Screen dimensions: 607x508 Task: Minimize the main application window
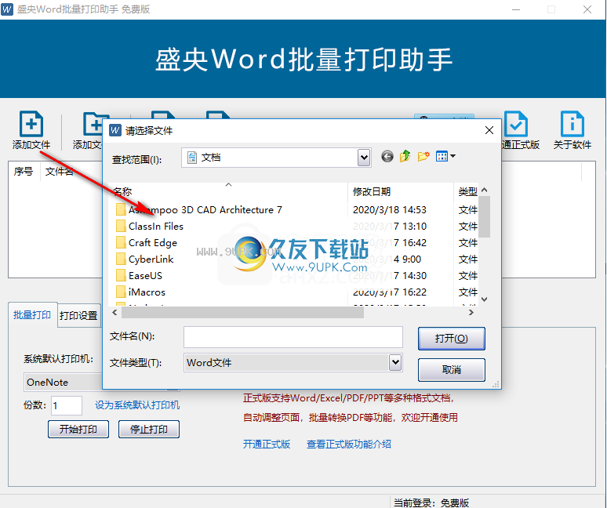tap(516, 9)
